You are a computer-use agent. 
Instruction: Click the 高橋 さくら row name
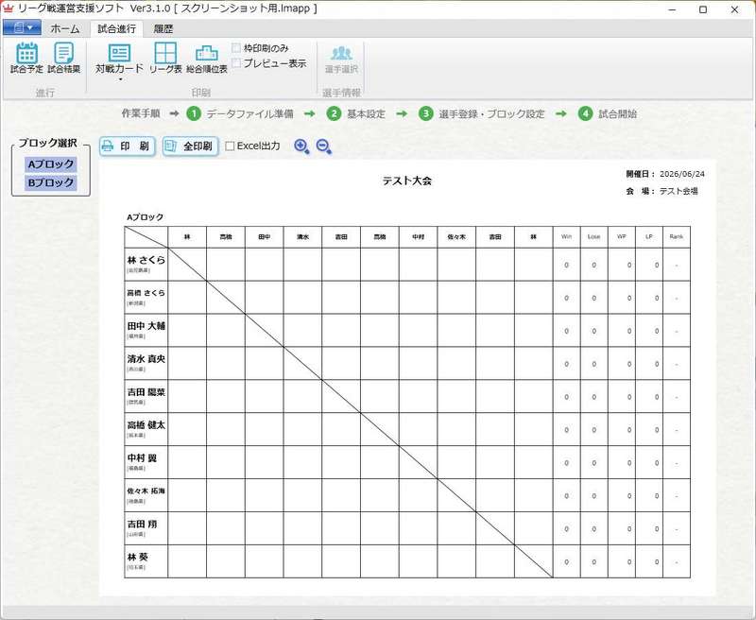[146, 293]
